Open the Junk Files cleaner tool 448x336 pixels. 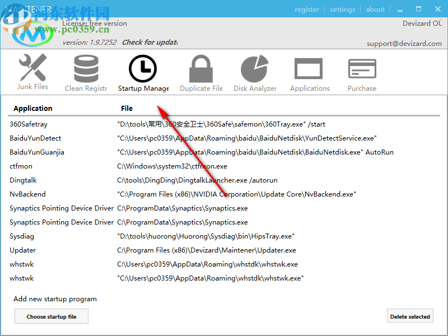point(32,72)
